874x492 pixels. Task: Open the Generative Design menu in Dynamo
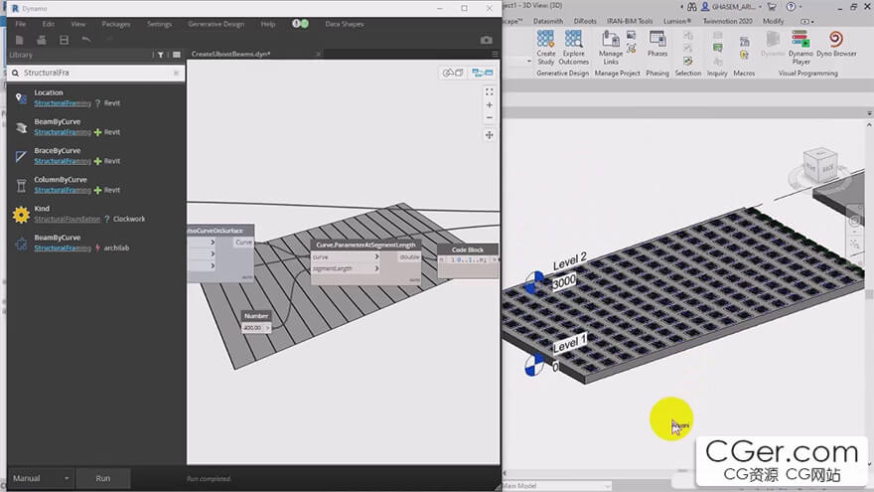point(217,24)
